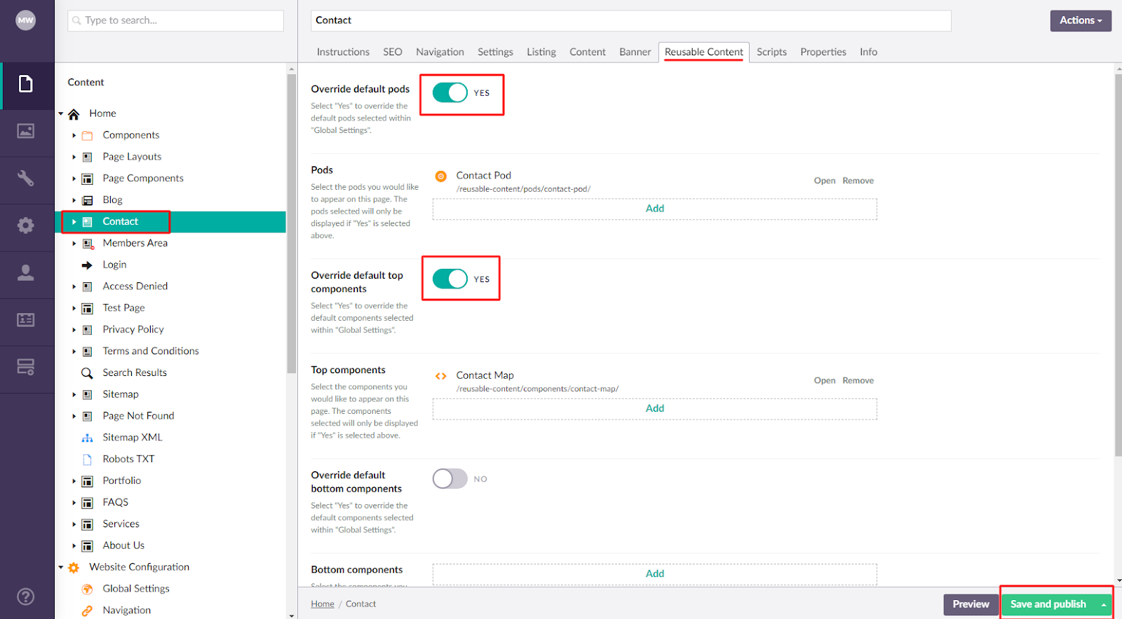1122x619 pixels.
Task: Open the Members card icon in sidebar
Action: click(x=26, y=320)
